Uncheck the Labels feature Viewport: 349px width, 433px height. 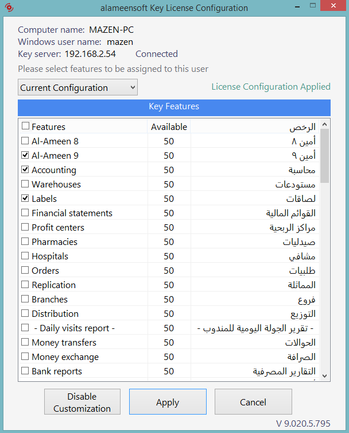pos(25,198)
